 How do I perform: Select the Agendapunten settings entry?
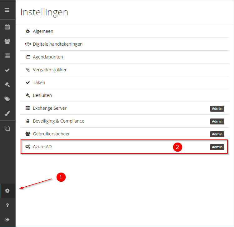pos(125,57)
